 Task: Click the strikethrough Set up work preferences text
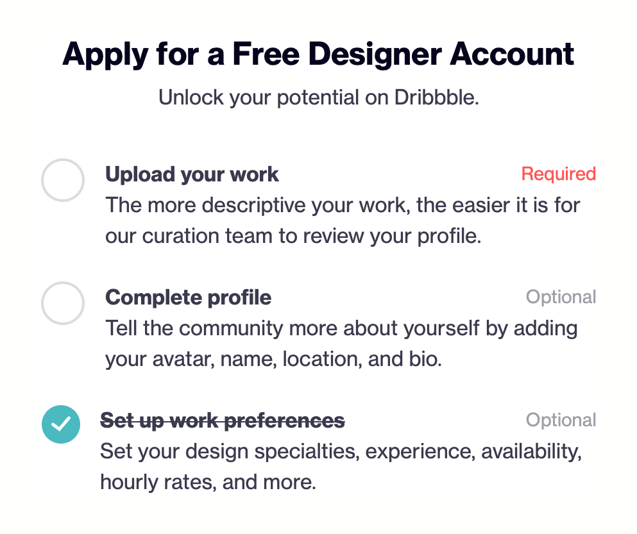coord(224,420)
